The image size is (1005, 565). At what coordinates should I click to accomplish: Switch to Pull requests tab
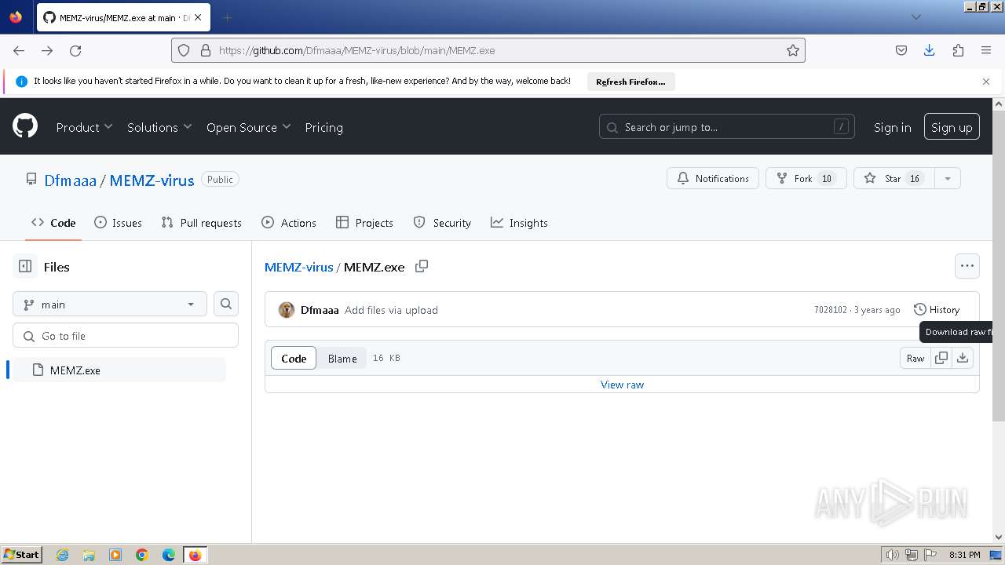201,223
